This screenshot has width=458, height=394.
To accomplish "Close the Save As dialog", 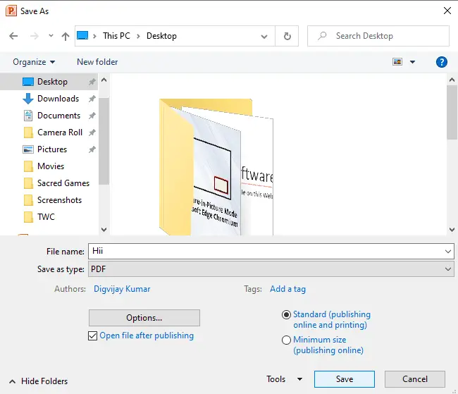I will [x=447, y=11].
